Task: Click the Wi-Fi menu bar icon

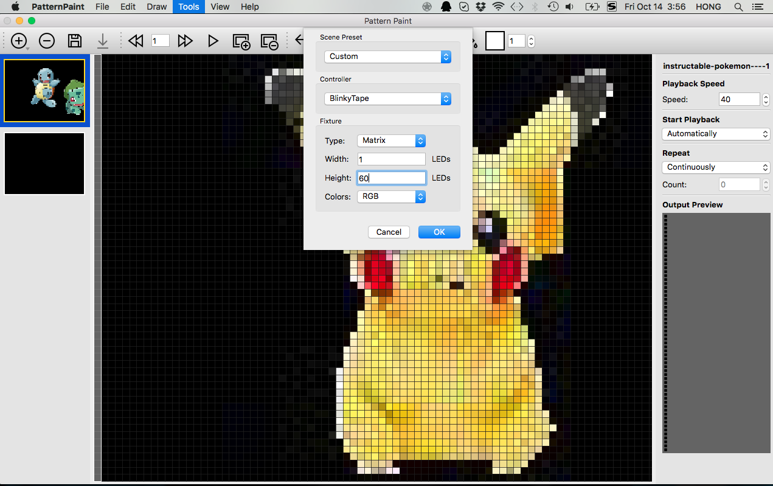Action: [499, 7]
